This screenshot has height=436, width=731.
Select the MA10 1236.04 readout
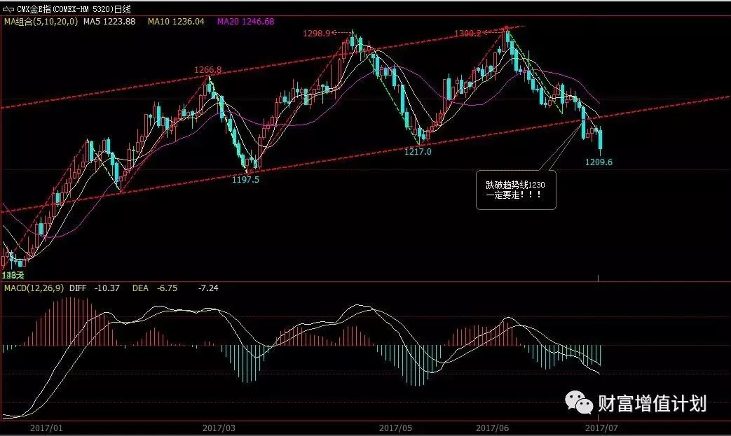pos(176,22)
